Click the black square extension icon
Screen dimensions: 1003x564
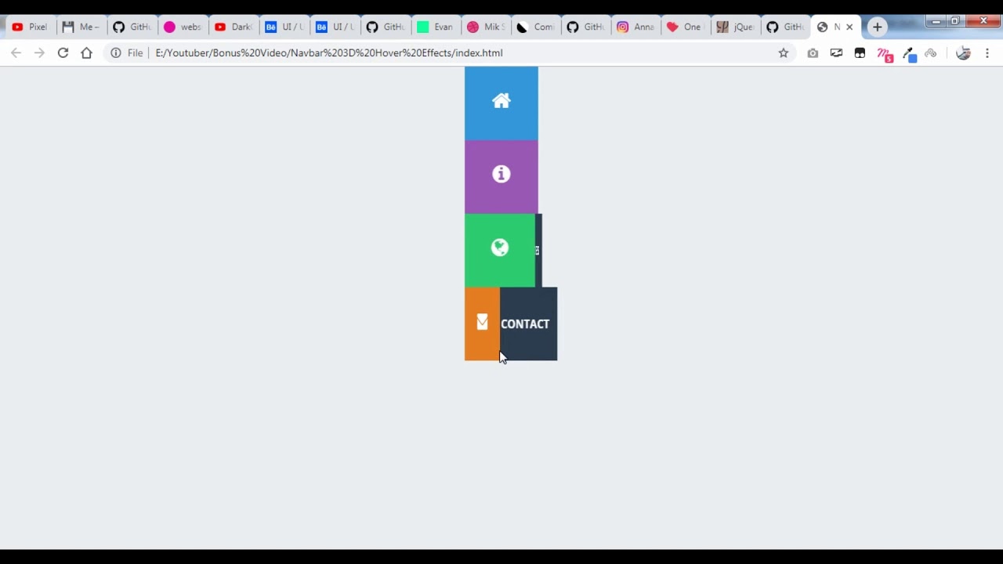coord(860,52)
